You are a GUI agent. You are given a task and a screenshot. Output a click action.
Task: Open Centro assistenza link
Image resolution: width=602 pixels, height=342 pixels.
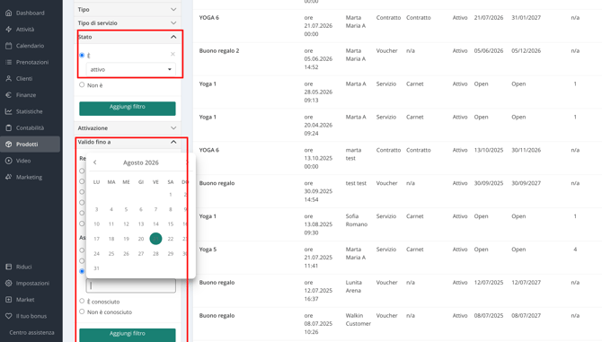pyautogui.click(x=31, y=332)
